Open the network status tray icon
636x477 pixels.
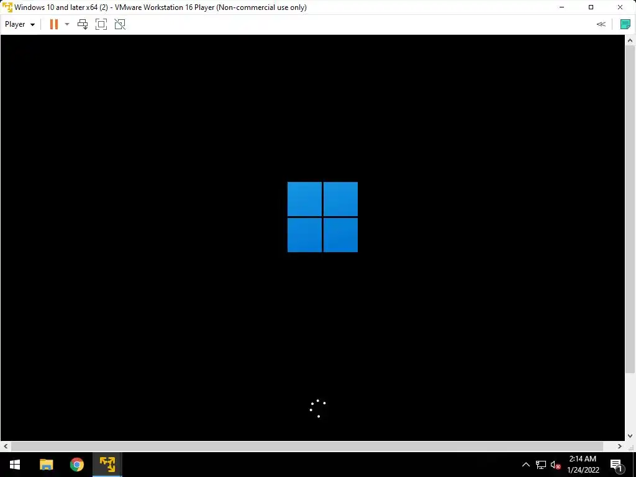pos(541,465)
